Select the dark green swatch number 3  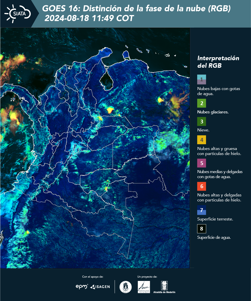click(x=201, y=122)
